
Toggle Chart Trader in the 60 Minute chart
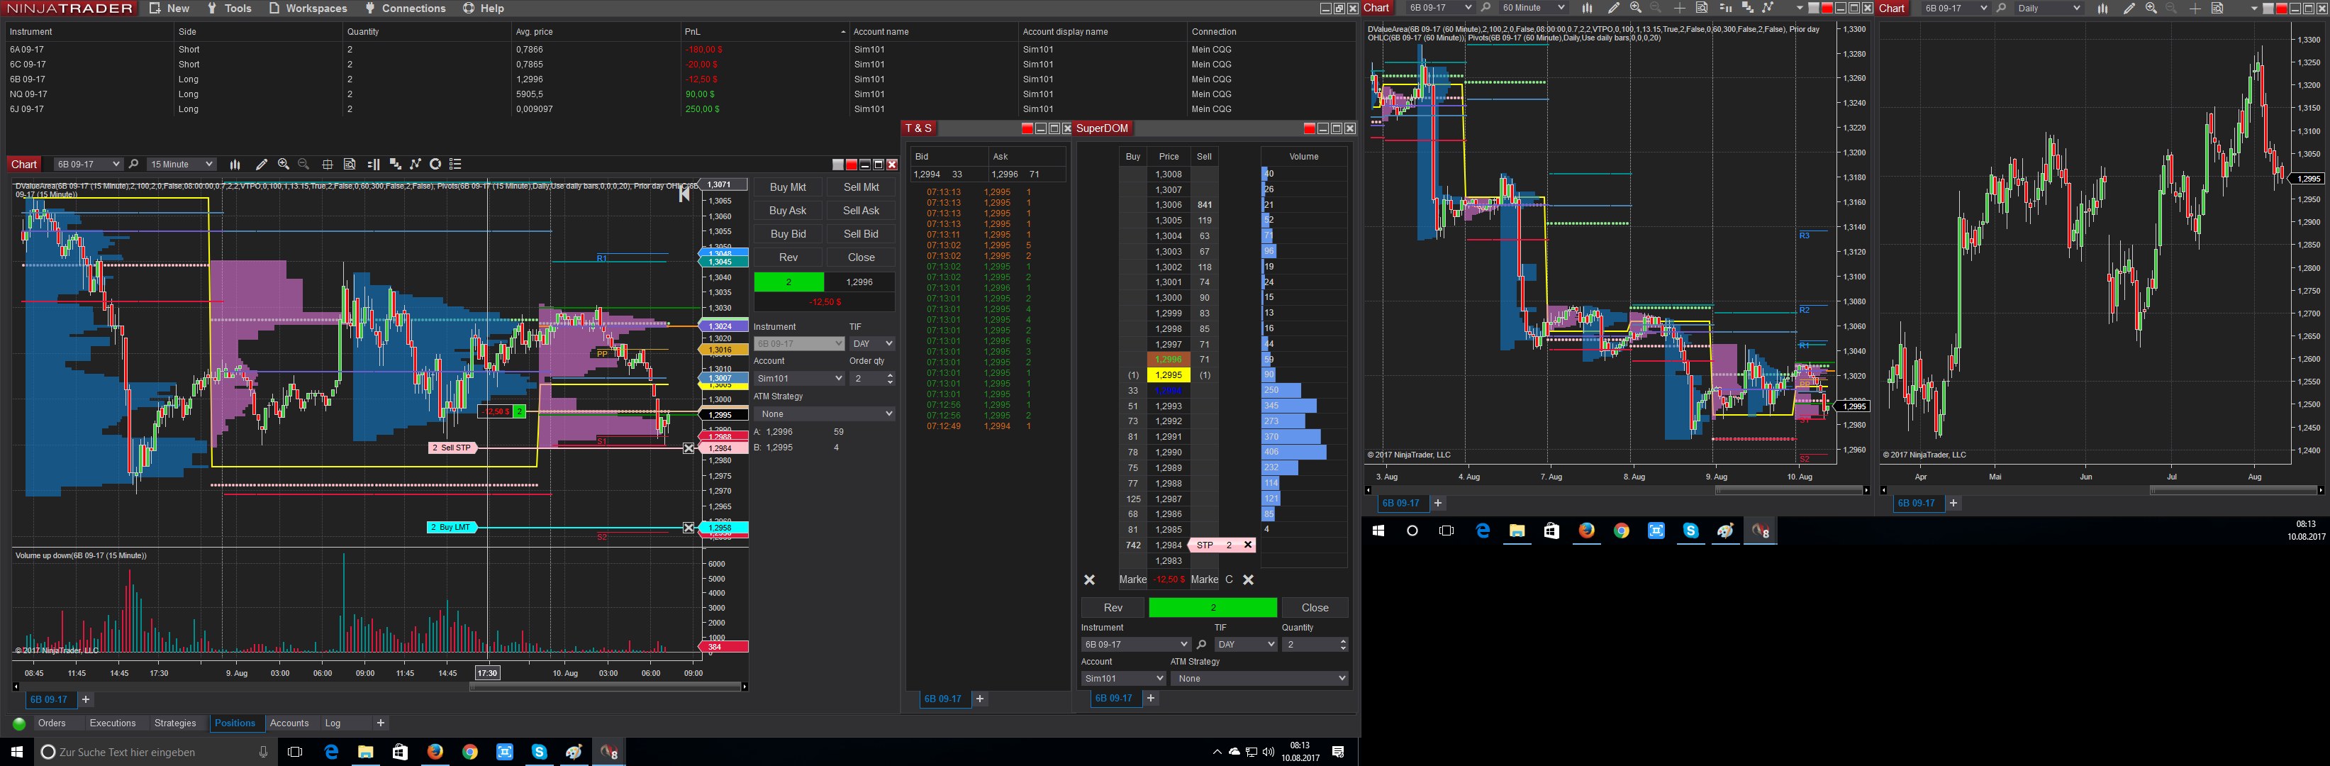pos(1725,8)
